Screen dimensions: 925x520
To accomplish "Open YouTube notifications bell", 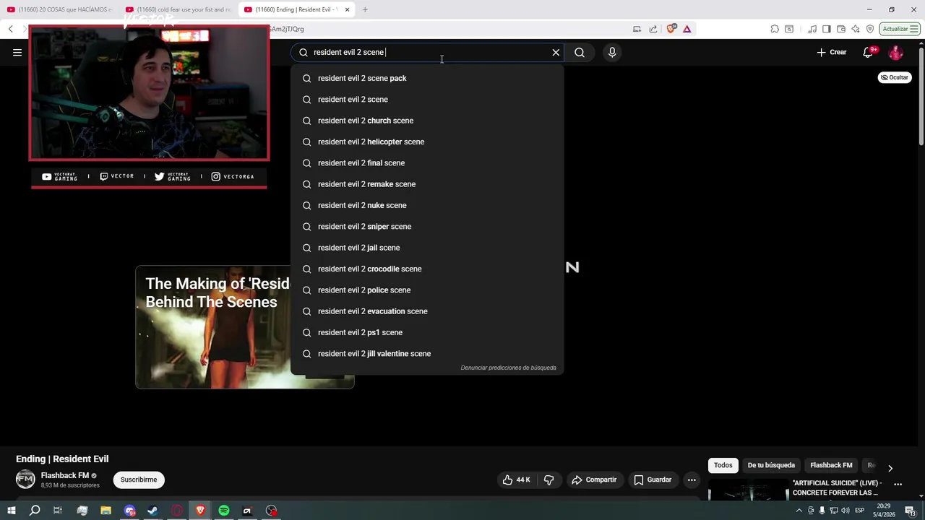I will [869, 52].
